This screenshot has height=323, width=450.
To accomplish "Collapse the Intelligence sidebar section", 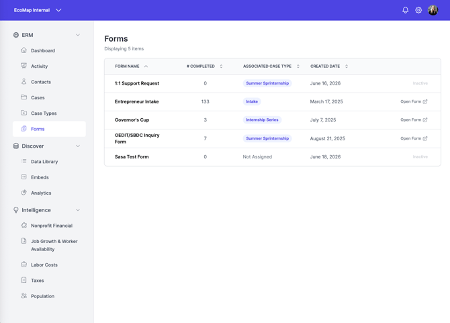I will [x=78, y=210].
